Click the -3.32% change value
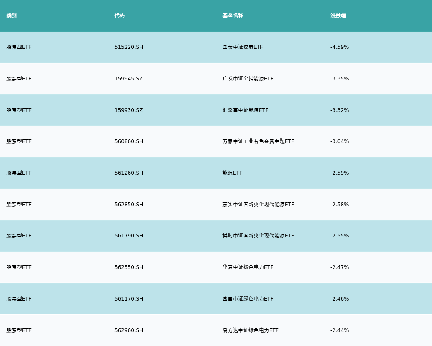Image resolution: width=432 pixels, height=346 pixels. (340, 110)
